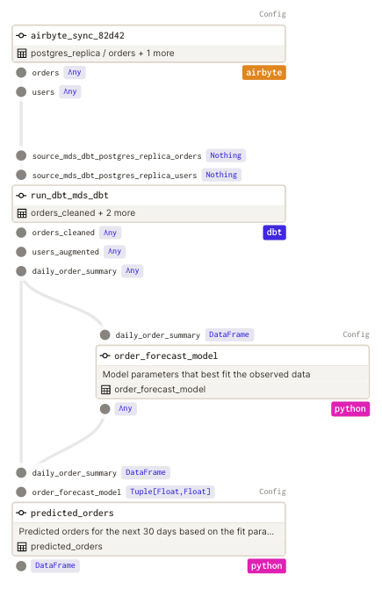Click Nothing type beside source_mds_dbt_postgres_replica_orders

point(226,155)
